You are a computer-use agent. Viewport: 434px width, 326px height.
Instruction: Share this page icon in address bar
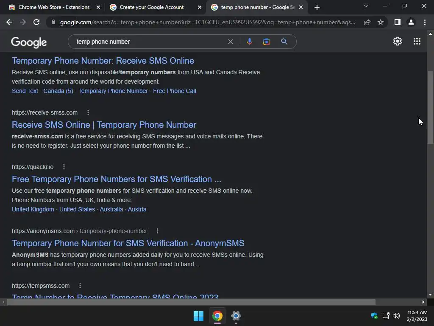tap(367, 22)
